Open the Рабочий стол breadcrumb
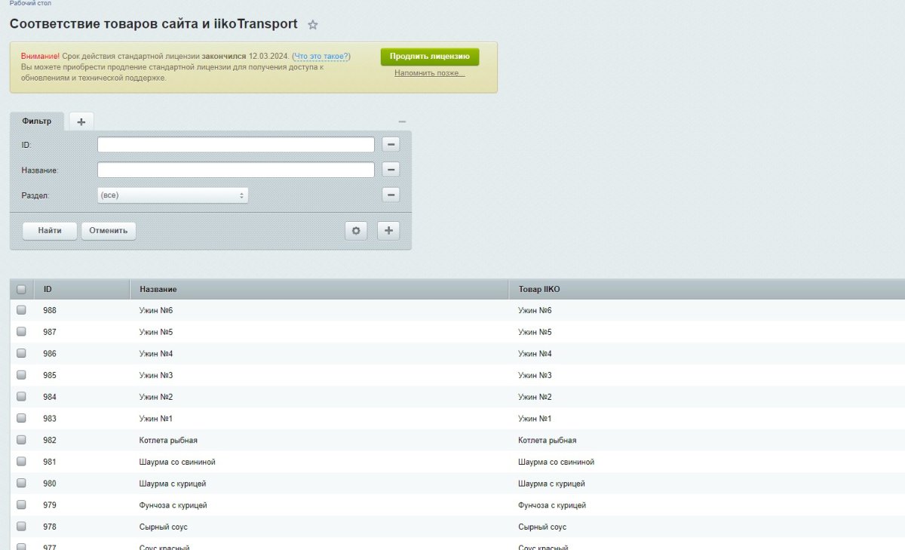Viewport: 905px width, 550px height. 30,3
